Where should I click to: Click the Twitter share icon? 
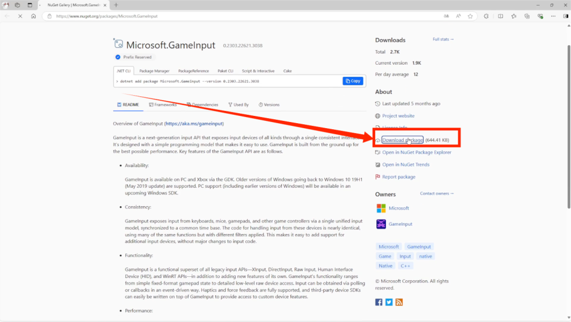pos(389,302)
